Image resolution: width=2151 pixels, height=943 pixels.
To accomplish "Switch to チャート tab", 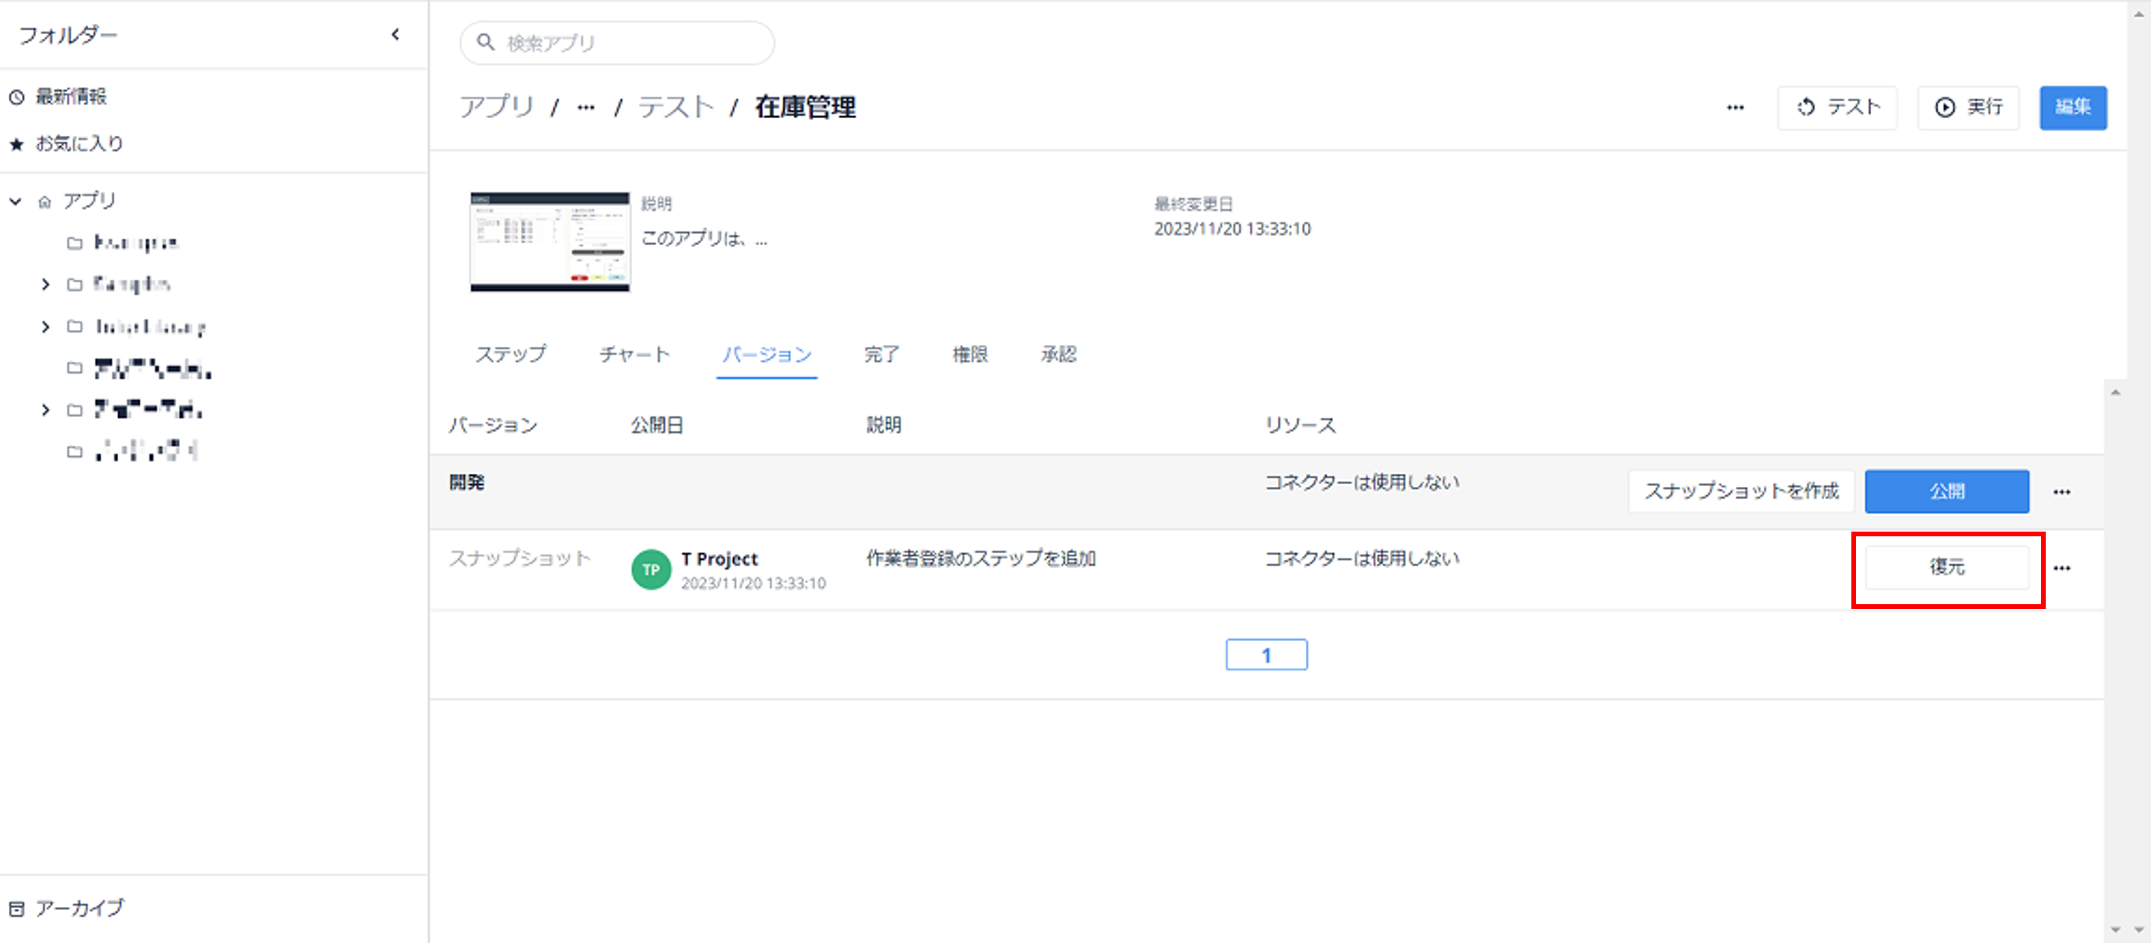I will click(635, 354).
